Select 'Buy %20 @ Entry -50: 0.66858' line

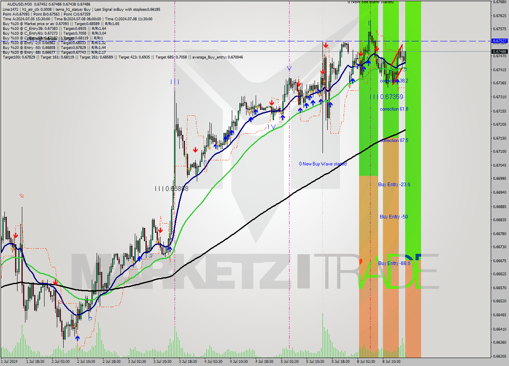54,47
